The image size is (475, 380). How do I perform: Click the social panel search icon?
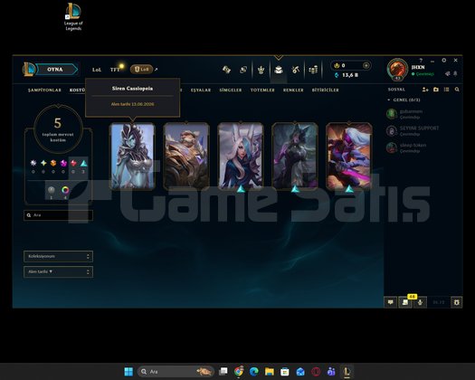(x=457, y=90)
